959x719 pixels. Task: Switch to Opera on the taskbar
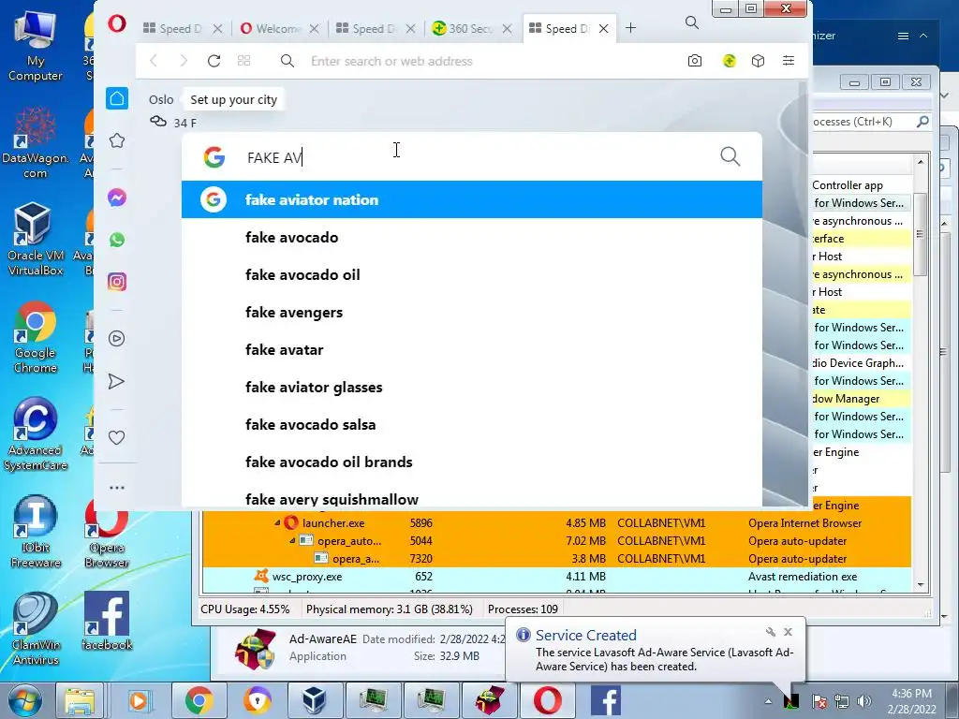[547, 700]
